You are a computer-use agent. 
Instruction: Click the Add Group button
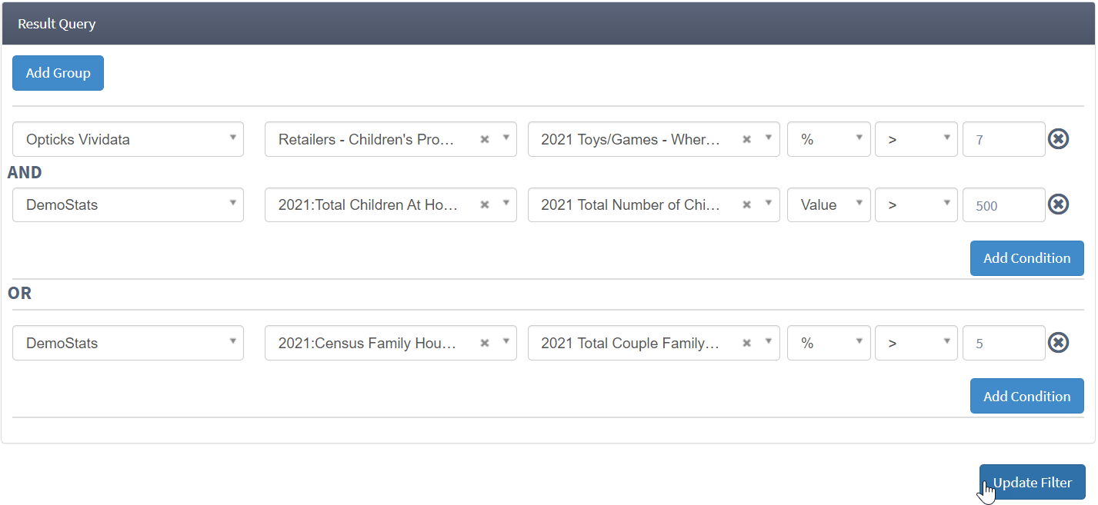[x=58, y=73]
